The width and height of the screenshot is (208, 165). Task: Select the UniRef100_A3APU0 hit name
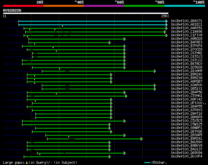pos(187,85)
